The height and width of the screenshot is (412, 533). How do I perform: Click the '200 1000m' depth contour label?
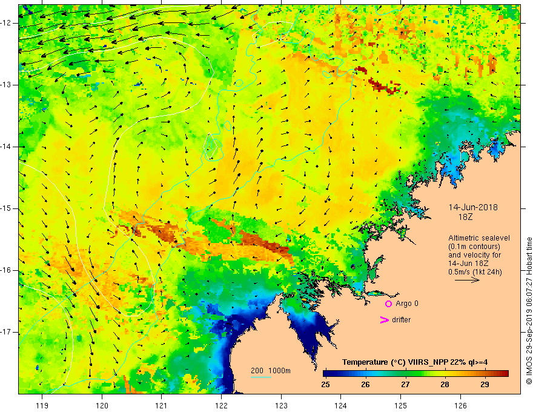tap(271, 371)
